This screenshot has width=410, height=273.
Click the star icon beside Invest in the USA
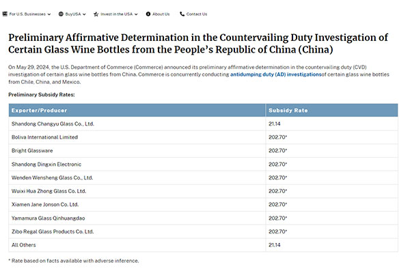[x=96, y=14]
